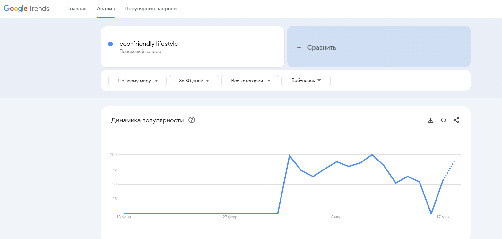502x239 pixels.
Task: Click the plus icon next to Сравнить
Action: coord(299,47)
